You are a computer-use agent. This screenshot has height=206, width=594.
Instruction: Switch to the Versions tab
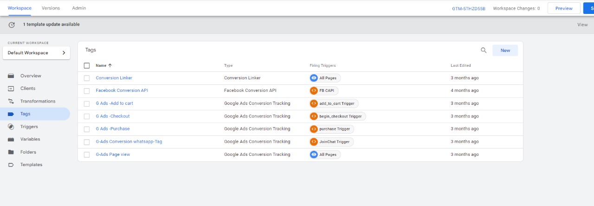click(51, 8)
